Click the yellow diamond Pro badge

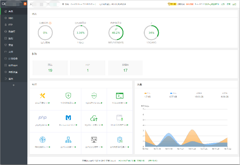[x=172, y=4]
